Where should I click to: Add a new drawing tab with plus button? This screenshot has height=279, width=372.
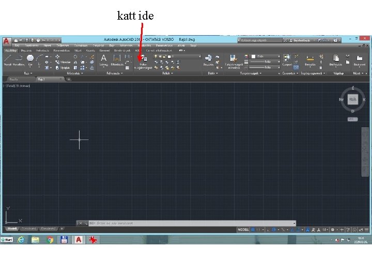(x=69, y=79)
